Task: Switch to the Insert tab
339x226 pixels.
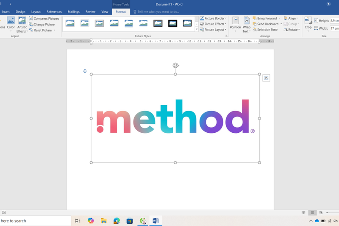Action: (6, 12)
